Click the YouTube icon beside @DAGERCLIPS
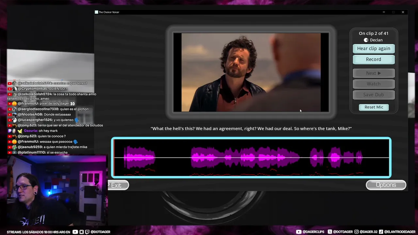418x235 pixels. point(299,232)
